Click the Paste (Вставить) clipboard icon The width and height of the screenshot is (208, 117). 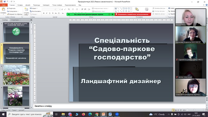[x=3, y=9]
